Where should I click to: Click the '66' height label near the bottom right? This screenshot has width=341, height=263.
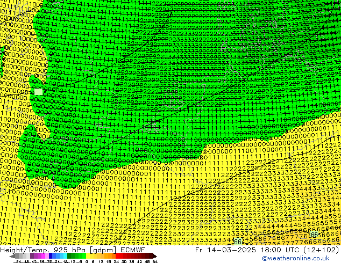315,235
